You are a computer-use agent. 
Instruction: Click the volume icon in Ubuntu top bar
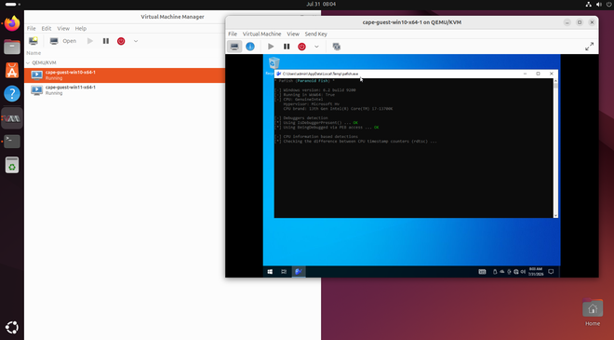(599, 5)
